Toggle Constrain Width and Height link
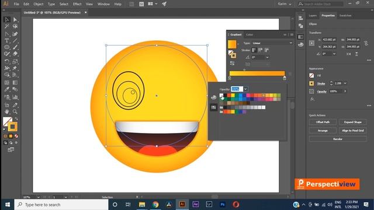Screen dimensions: 374x210 click(x=366, y=43)
